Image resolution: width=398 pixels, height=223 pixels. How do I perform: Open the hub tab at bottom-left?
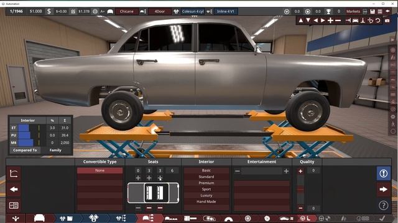[x=16, y=218]
